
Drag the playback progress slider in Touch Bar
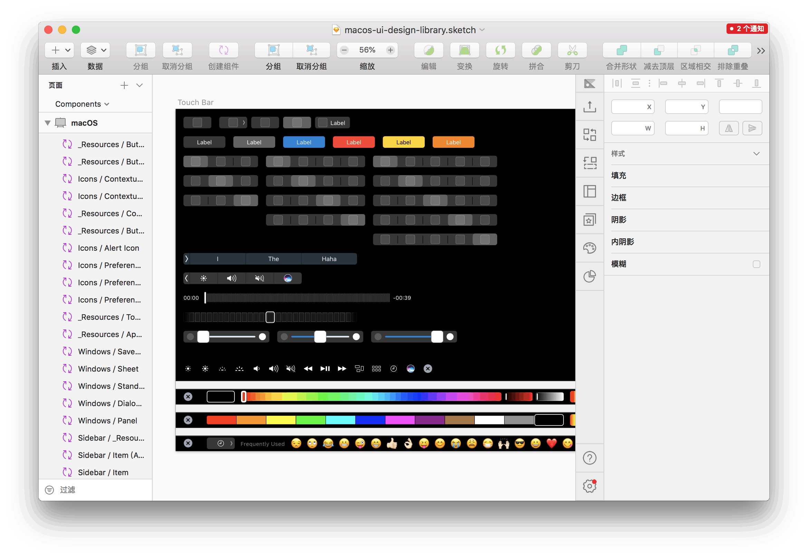(206, 297)
